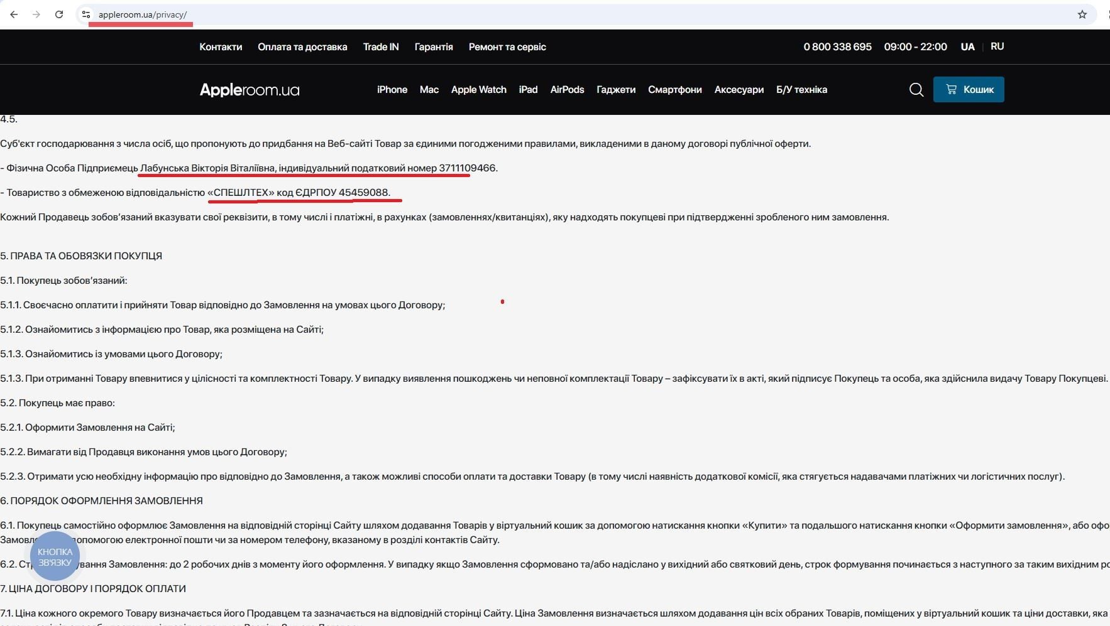Select the UA language option

967,47
